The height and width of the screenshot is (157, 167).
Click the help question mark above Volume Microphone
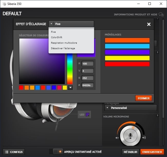point(157,115)
